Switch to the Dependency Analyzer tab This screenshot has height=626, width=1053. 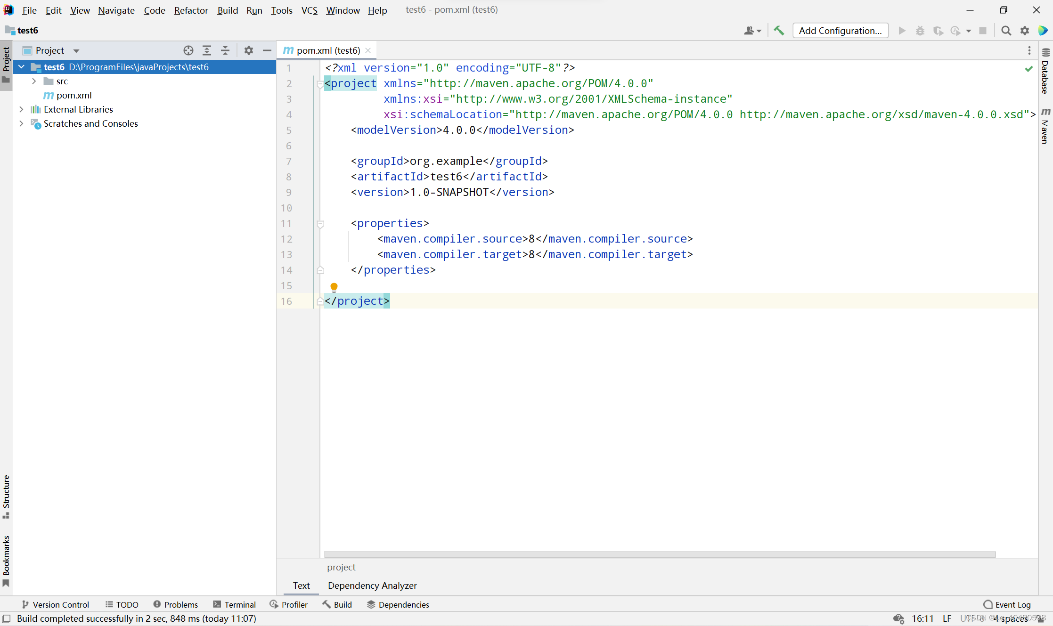pyautogui.click(x=372, y=585)
